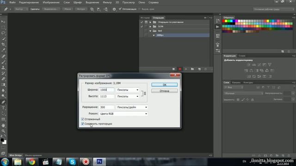
Task: Toggle dialog box for first action set
Action: coord(146,22)
